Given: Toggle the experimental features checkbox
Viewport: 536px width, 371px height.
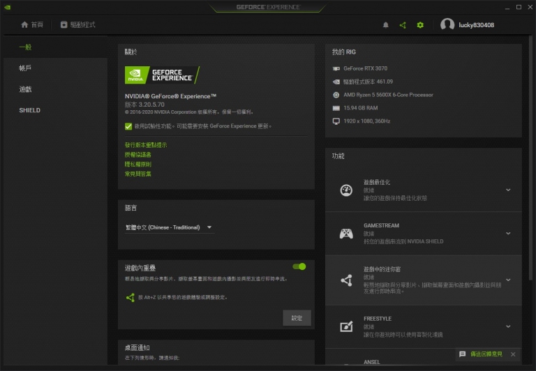Looking at the screenshot, I should pyautogui.click(x=128, y=126).
